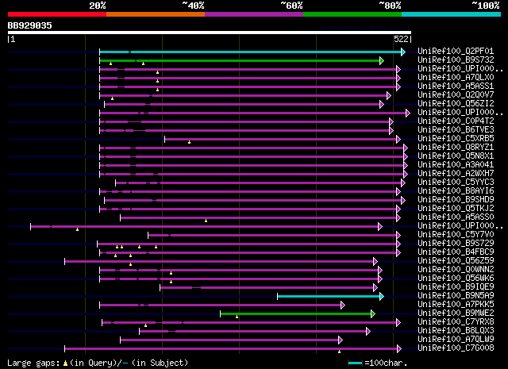Click the purple arrowhead ending the B8LQX3 alignment
This screenshot has width=508, height=369.
point(368,332)
